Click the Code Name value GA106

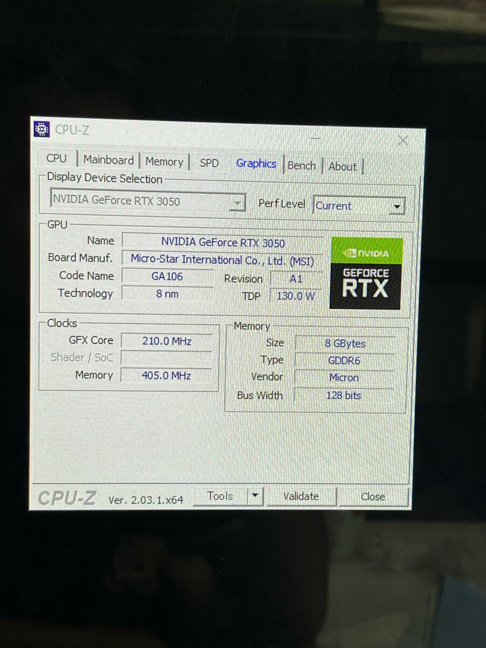167,276
